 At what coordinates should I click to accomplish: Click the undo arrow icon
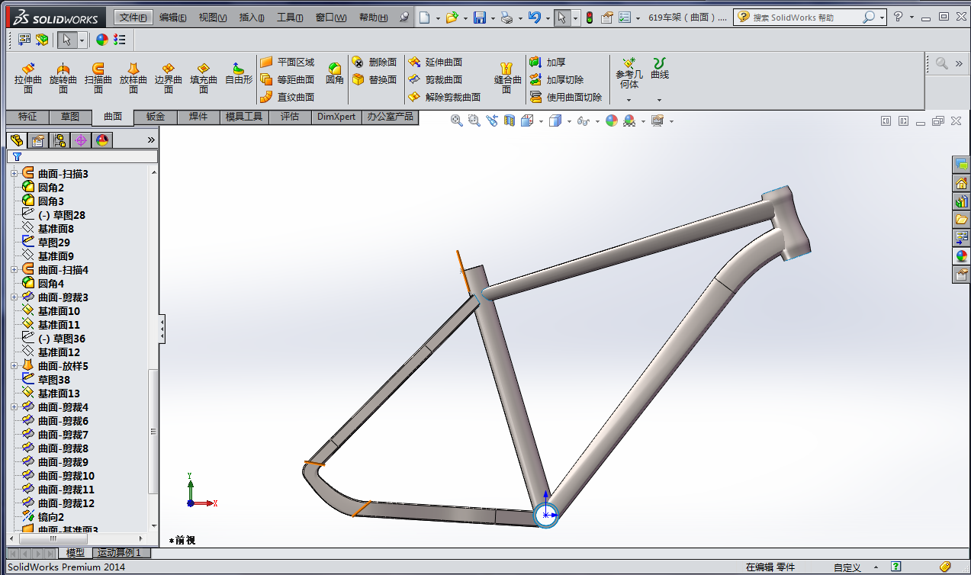click(x=535, y=18)
